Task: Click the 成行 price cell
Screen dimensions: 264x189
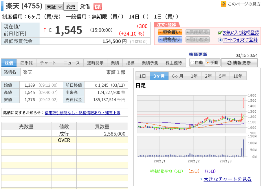Action: pos(64,134)
